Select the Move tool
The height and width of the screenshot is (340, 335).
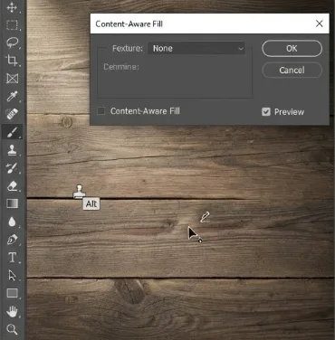point(12,7)
